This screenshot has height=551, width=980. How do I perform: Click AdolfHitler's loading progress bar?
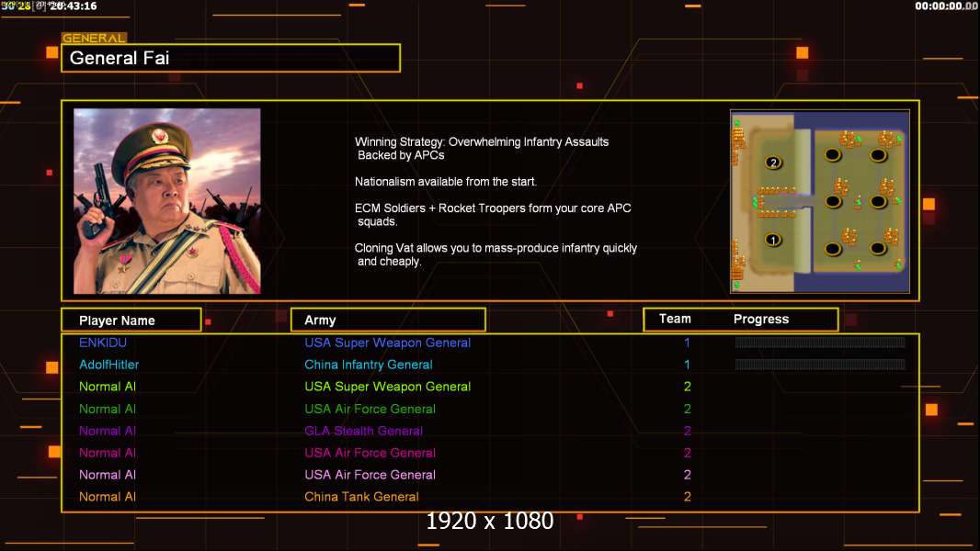(x=820, y=364)
